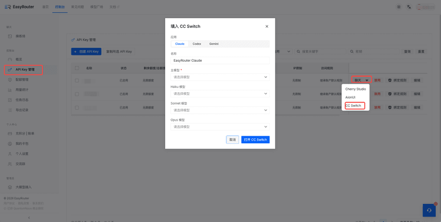Click the 访问规则 column header

click(326, 68)
